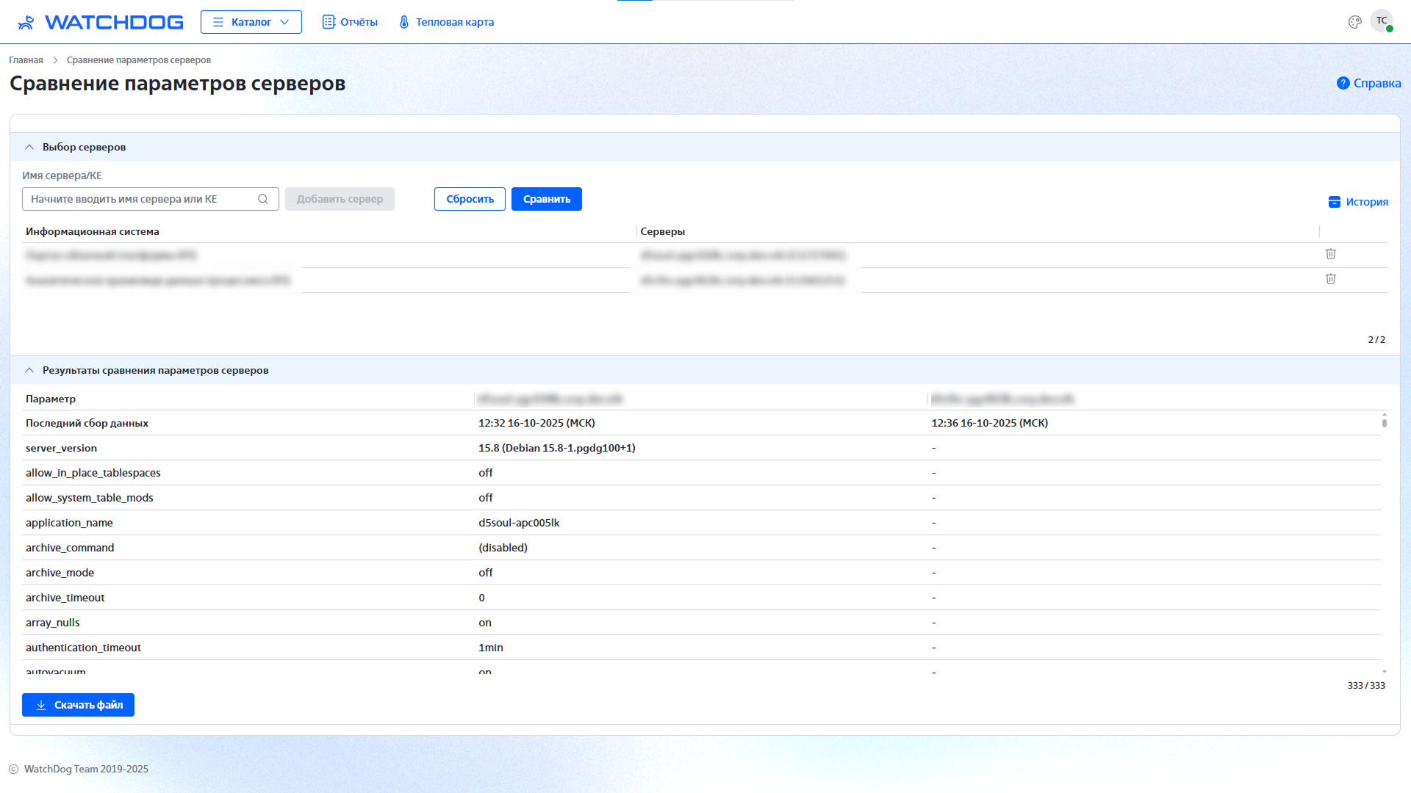Navigate to Главная via the breadcrumb
This screenshot has height=793, width=1411.
[x=26, y=60]
